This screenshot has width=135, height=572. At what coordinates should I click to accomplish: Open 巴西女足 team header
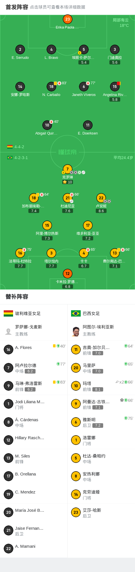(x=101, y=313)
